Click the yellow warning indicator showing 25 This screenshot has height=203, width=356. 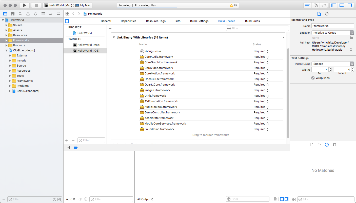233,5
